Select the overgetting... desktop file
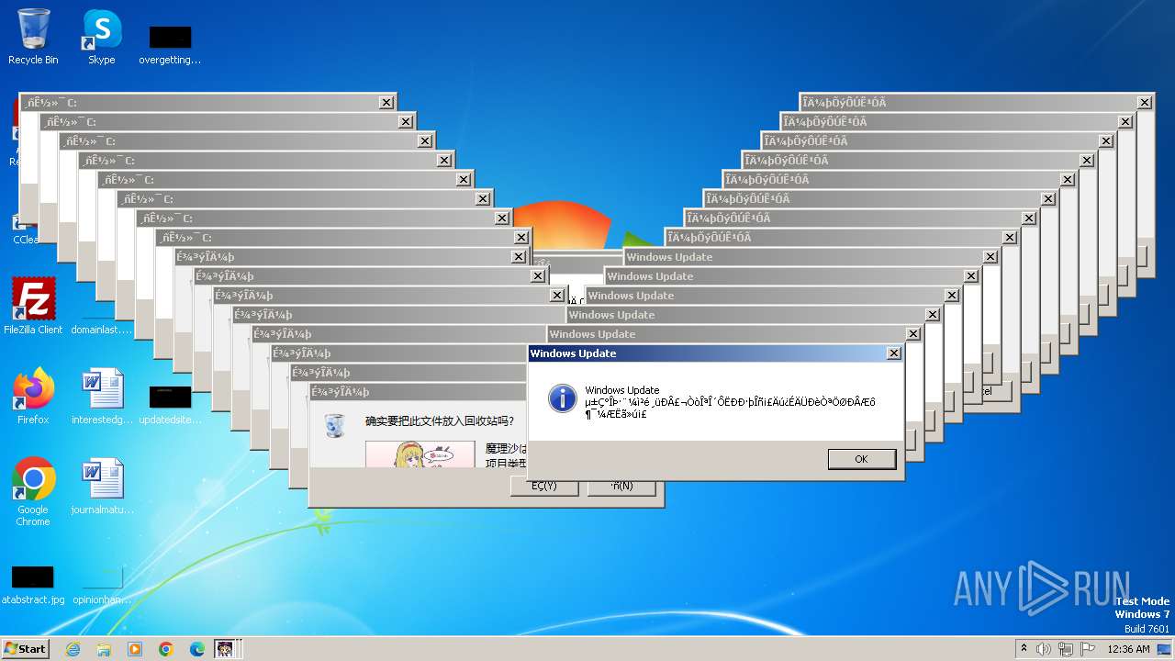 point(170,44)
